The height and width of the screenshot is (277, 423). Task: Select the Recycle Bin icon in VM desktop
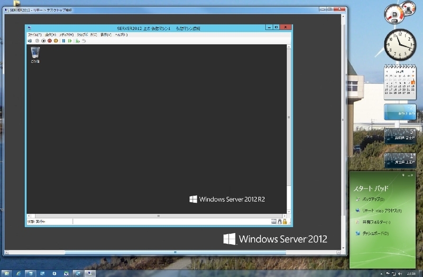35,55
